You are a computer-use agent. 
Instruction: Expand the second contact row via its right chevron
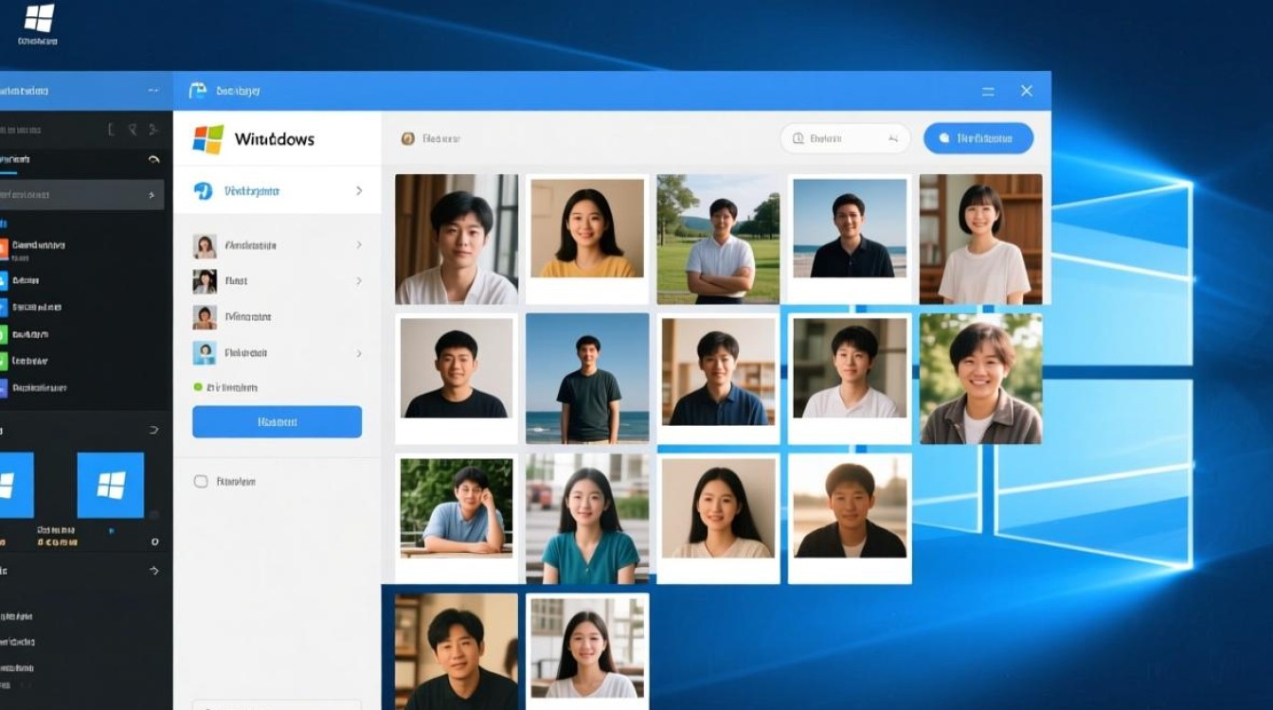pos(360,281)
